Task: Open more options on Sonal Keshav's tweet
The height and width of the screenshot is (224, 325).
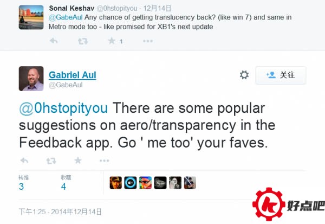Action: click(x=148, y=41)
